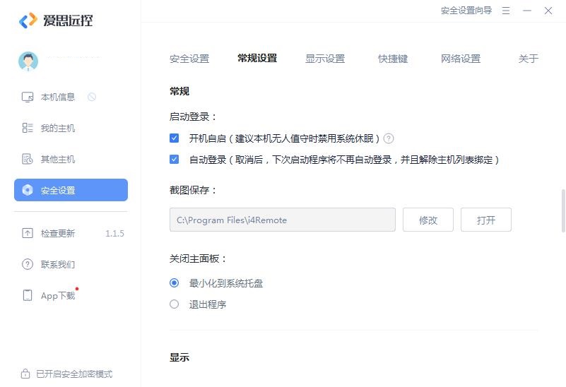Image resolution: width=566 pixels, height=387 pixels.
Task: Toggle the 自动登录 checkbox
Action: [174, 160]
